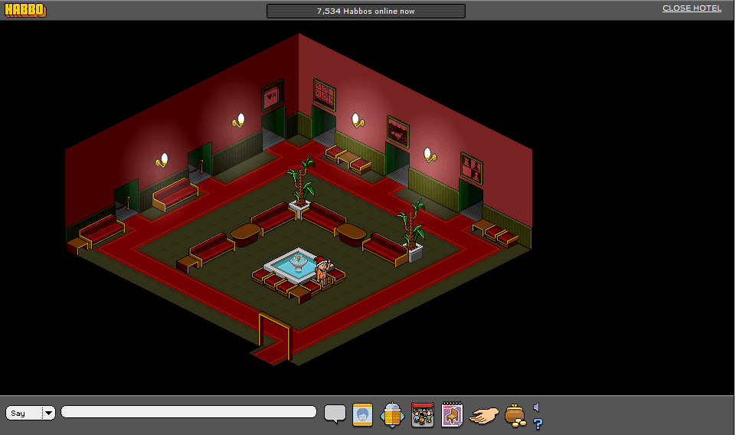Open the coin purse icon
The image size is (736, 435).
click(515, 416)
